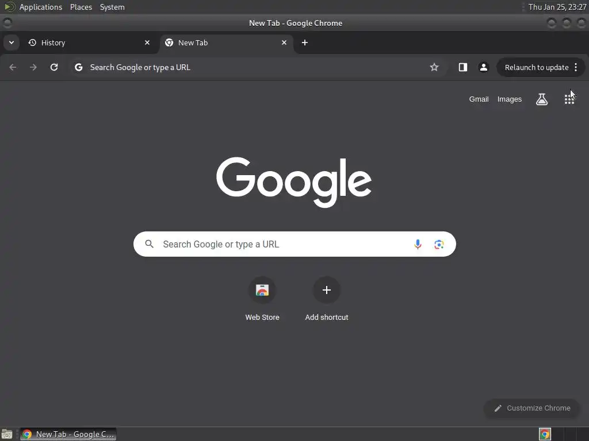Open the Chrome three-dot menu
The height and width of the screenshot is (441, 589).
[x=576, y=68]
